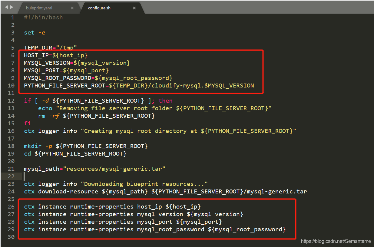
Task: Switch to the buleprint.yaml tab
Action: click(39, 8)
